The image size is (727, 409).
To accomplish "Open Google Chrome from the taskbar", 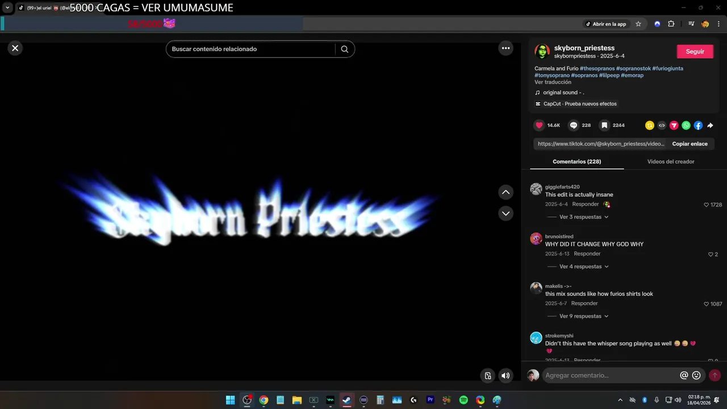I will tap(264, 400).
